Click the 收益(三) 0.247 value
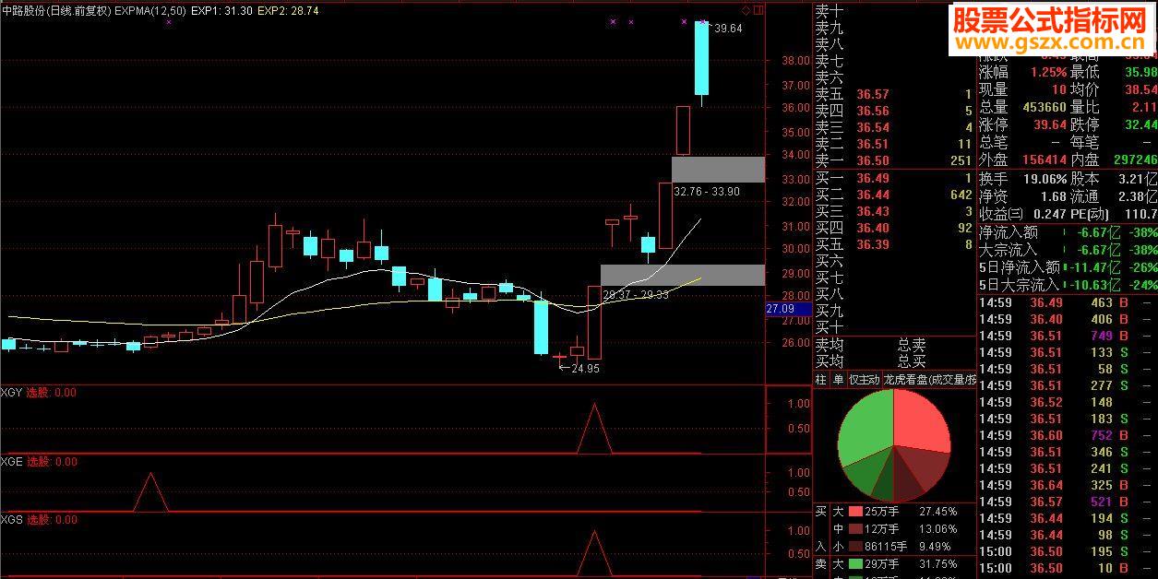 (x=1050, y=214)
